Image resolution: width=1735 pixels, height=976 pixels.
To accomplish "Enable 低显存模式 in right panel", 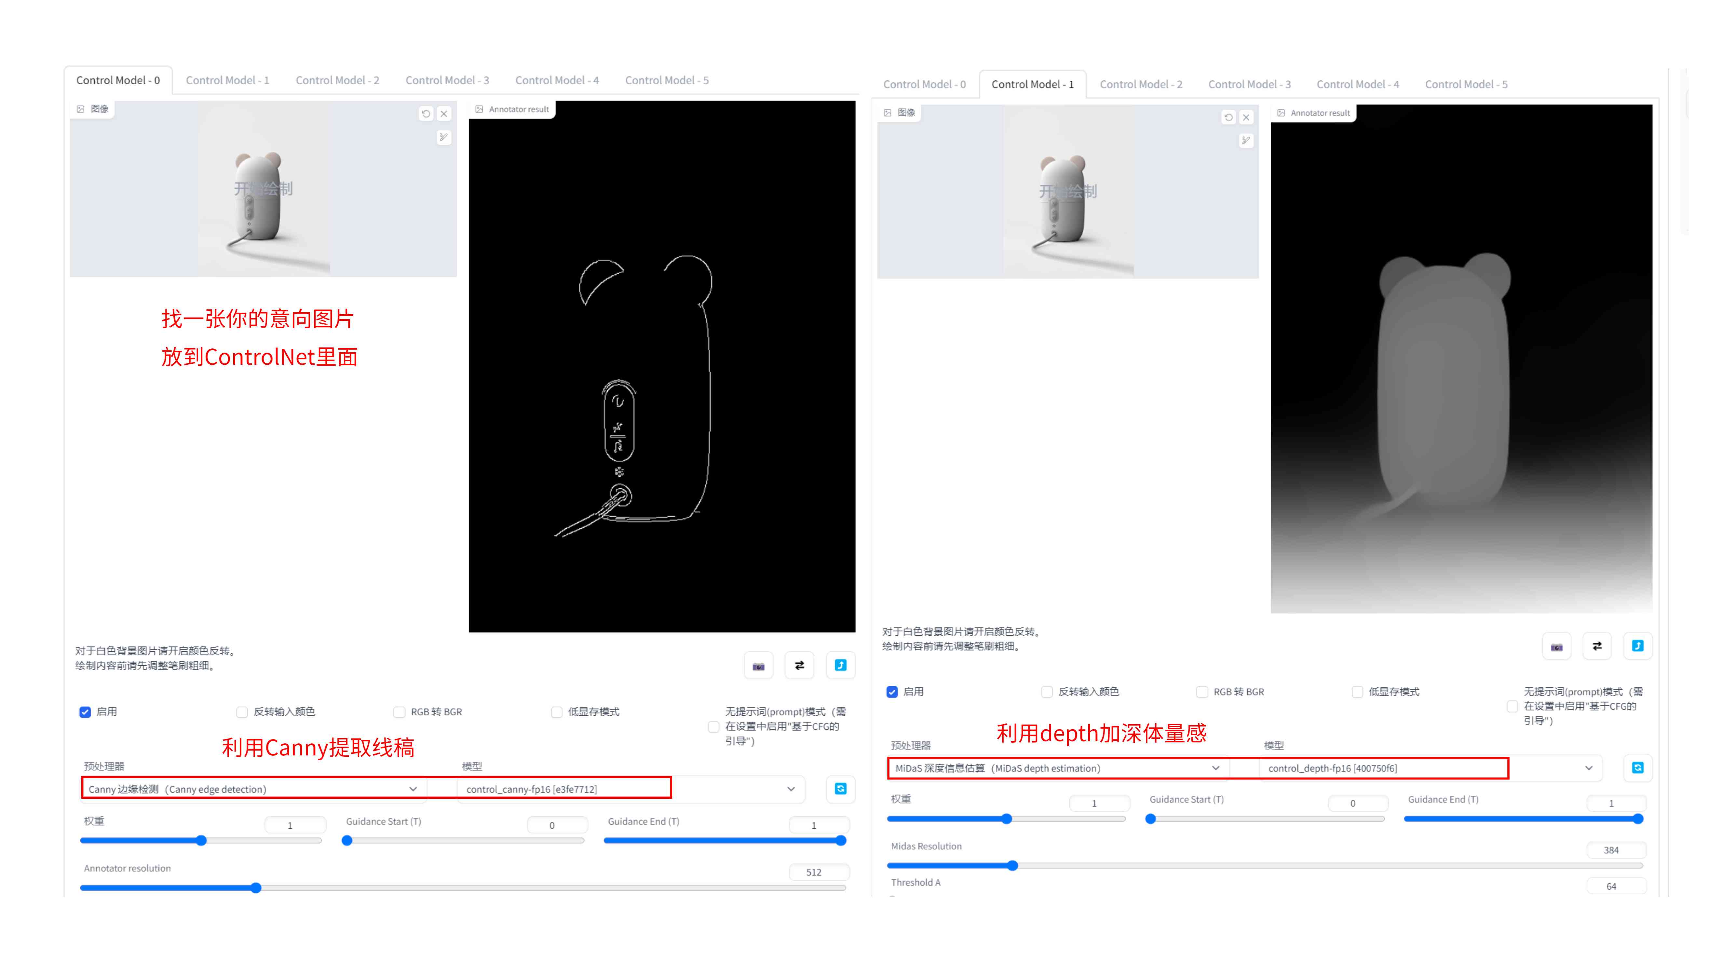I will (x=1357, y=692).
